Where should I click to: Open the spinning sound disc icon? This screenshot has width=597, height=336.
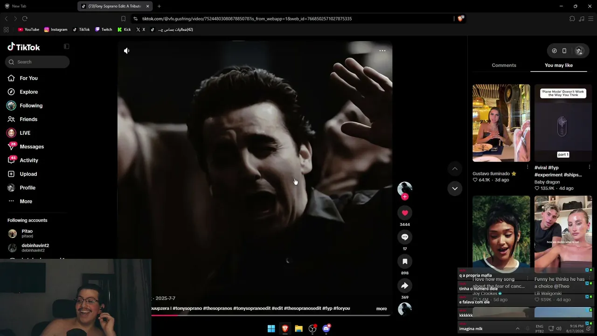405,309
